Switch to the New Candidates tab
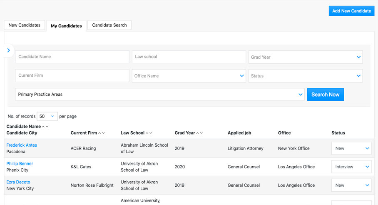 click(25, 25)
